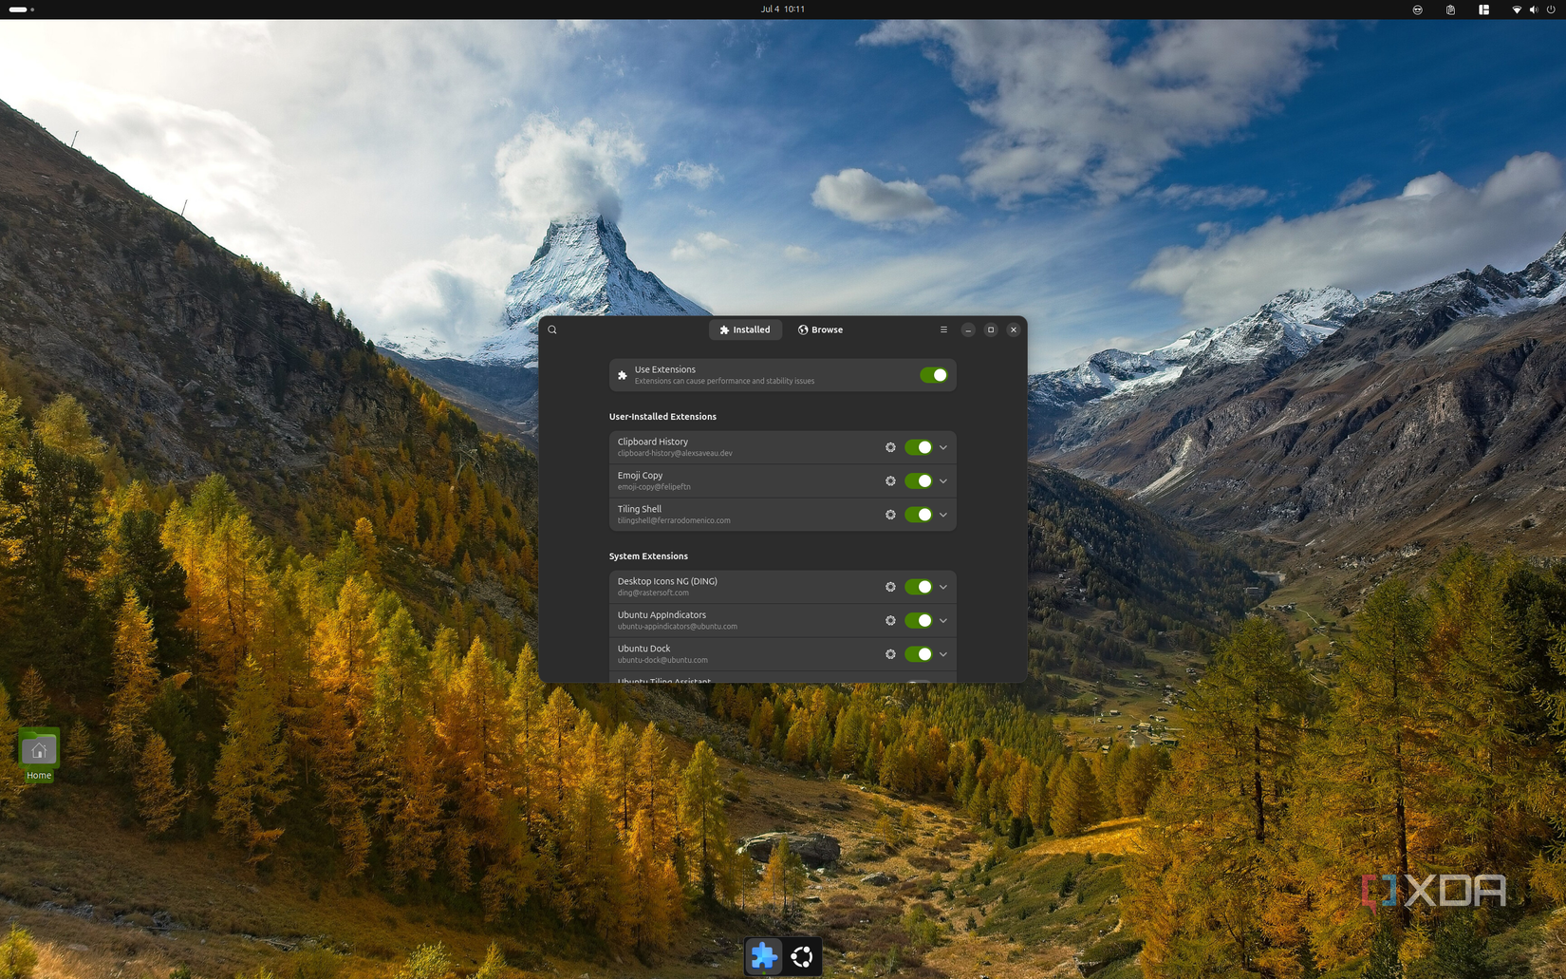This screenshot has height=979, width=1566.
Task: Expand the Ubuntu Dock details chevron
Action: tap(942, 654)
